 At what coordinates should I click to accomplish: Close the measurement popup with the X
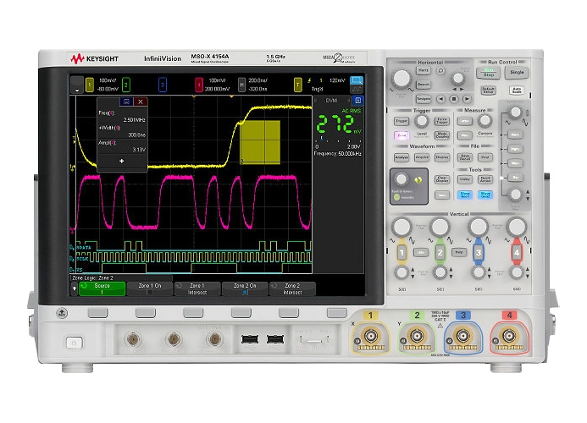[x=141, y=102]
